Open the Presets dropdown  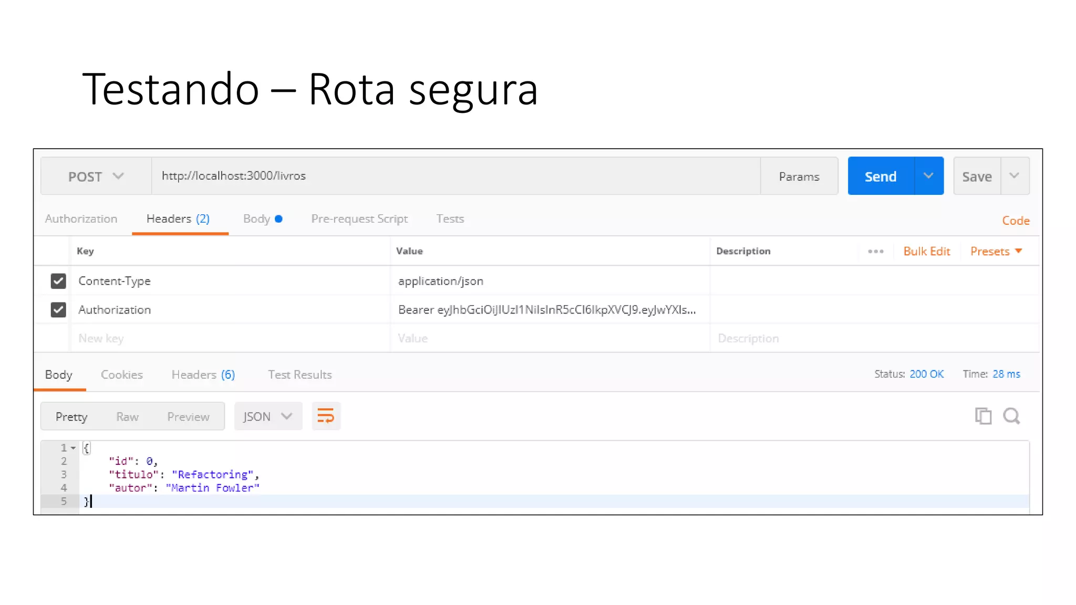(996, 252)
